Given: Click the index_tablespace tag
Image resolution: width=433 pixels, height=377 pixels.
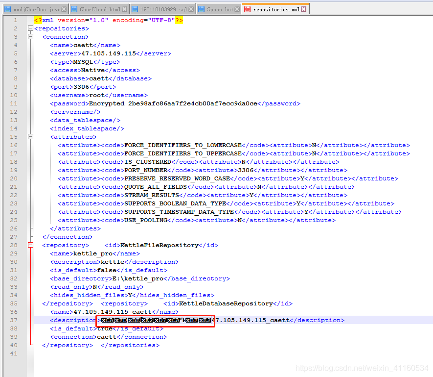Looking at the screenshot, I should 87,129.
